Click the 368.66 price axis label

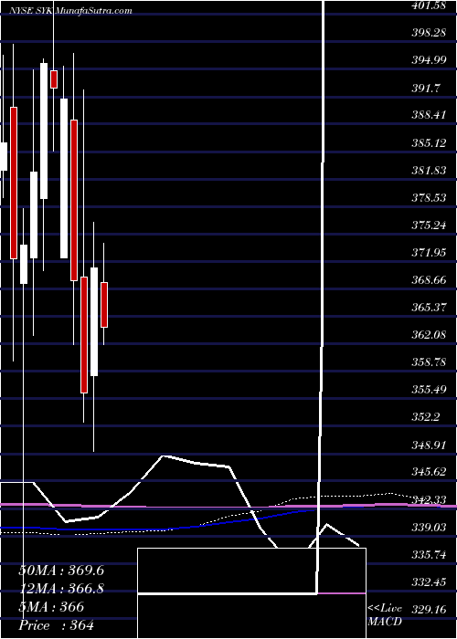point(429,280)
